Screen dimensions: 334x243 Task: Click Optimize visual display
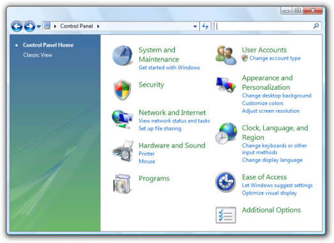click(x=269, y=193)
